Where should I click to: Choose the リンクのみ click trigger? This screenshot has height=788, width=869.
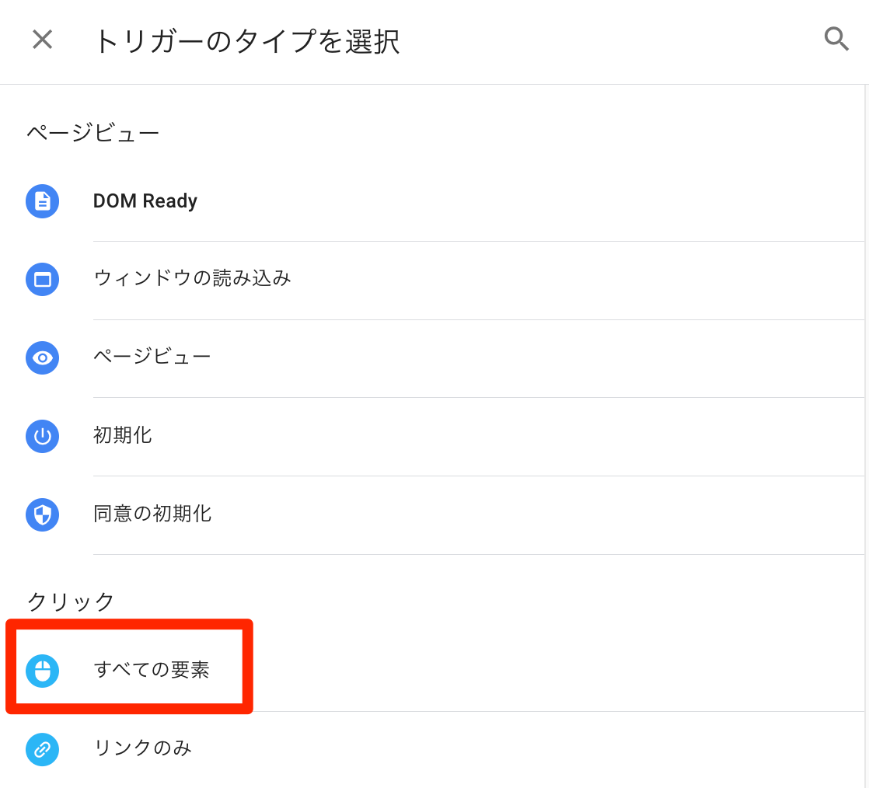(x=142, y=748)
